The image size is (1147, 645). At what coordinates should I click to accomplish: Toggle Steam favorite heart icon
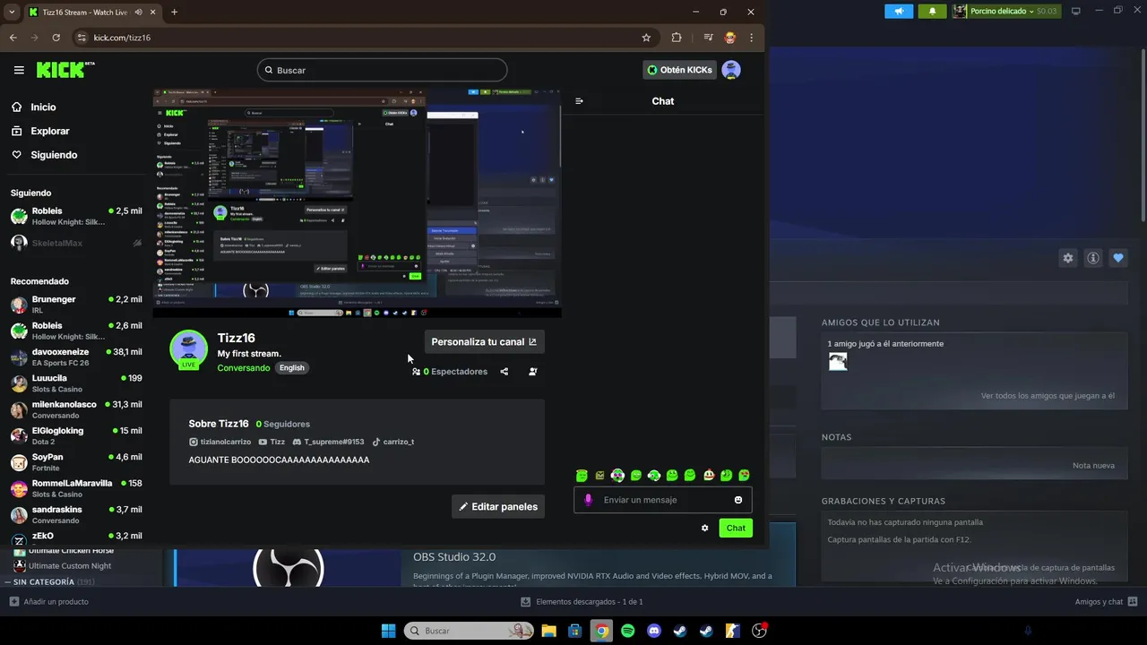tap(1118, 258)
